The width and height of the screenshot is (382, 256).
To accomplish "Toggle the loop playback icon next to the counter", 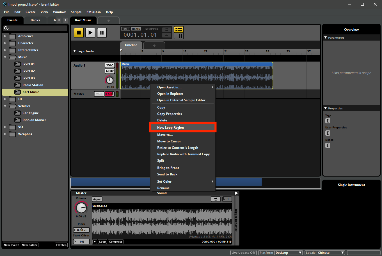I will pos(166,30).
